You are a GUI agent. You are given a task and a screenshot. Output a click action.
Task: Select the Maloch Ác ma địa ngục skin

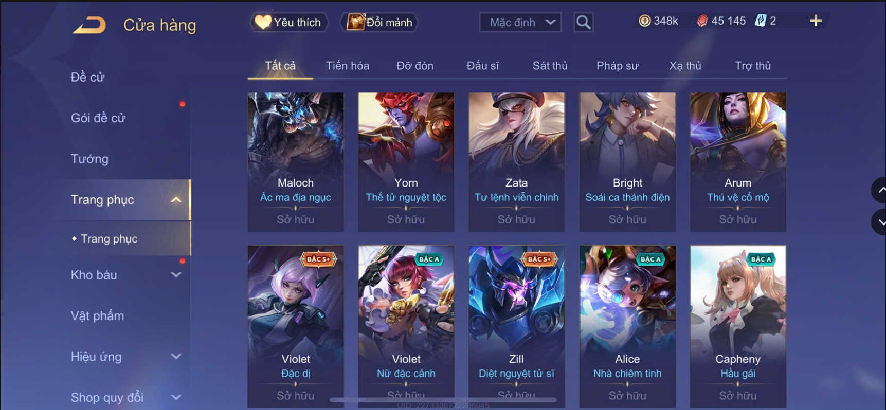click(x=296, y=162)
